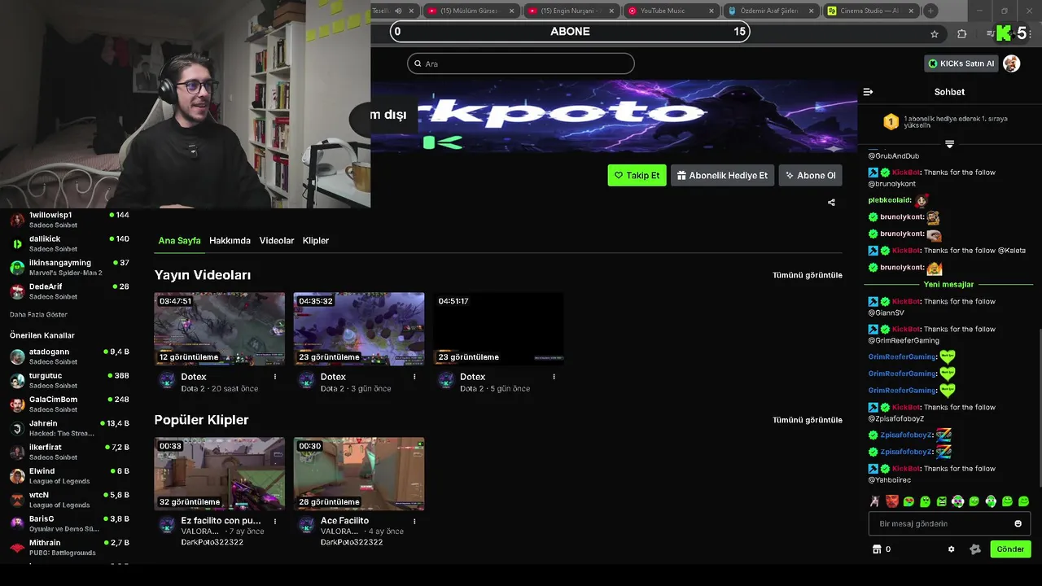Focus the Ara search field
This screenshot has height=586, width=1042.
point(521,63)
